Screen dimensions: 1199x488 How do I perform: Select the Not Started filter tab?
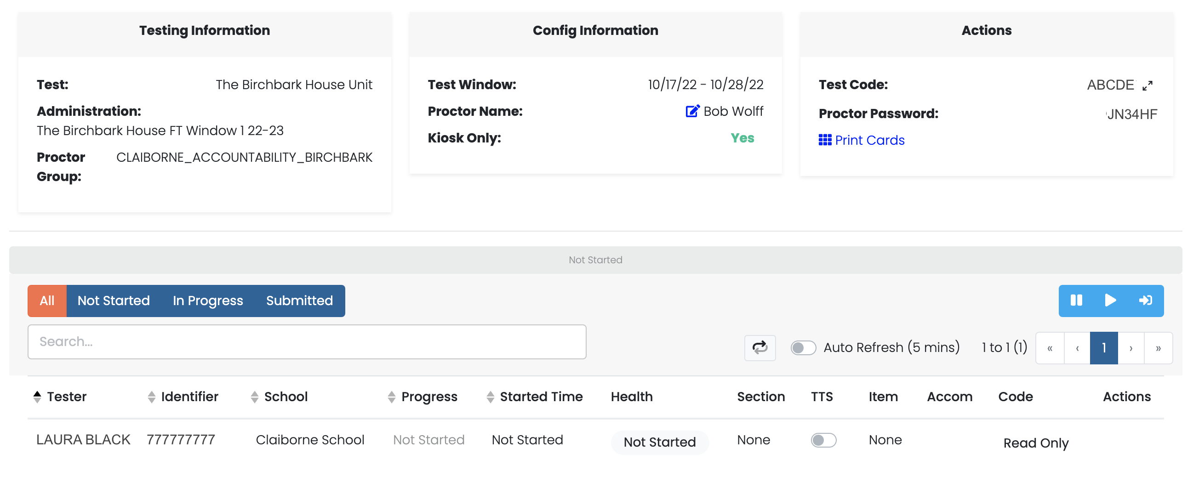coord(114,301)
